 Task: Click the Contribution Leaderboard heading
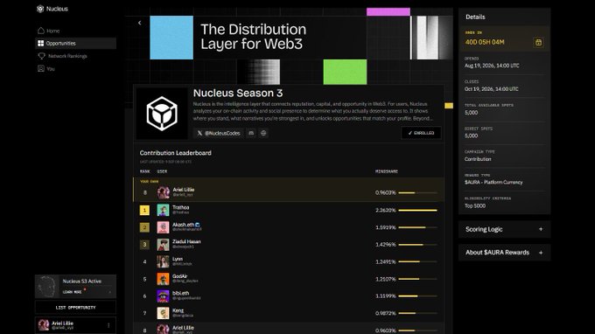(x=175, y=153)
